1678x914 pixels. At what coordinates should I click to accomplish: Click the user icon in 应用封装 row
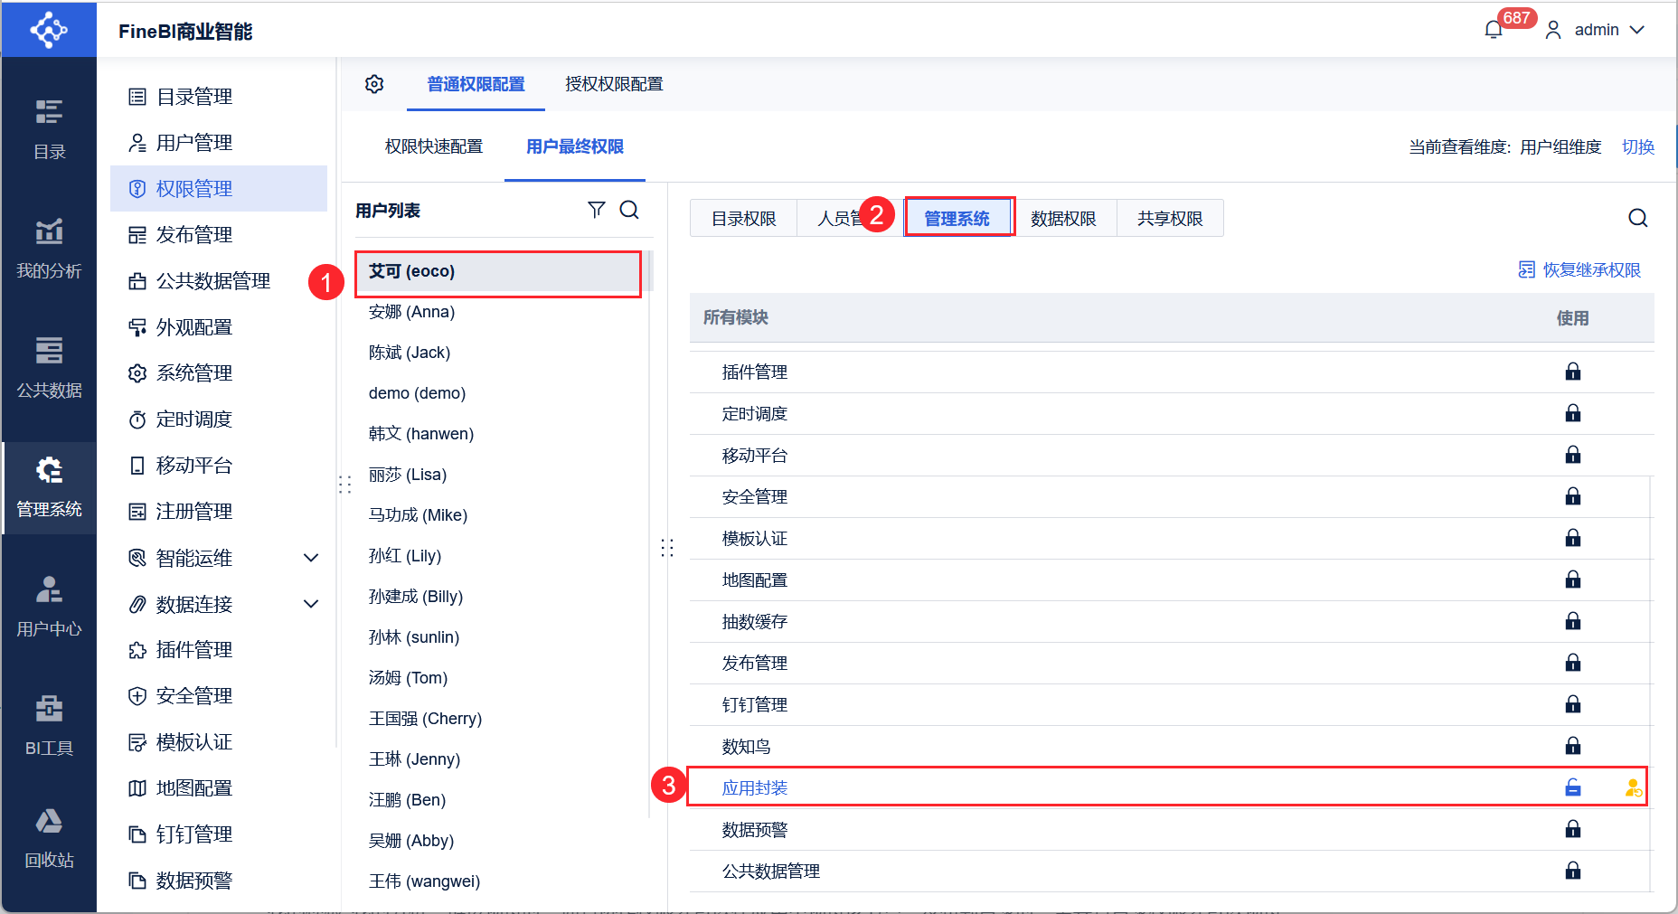(1633, 787)
